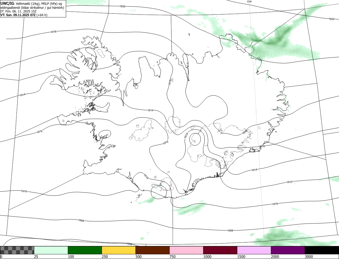The width and height of the screenshot is (339, 259).
Task: Pick the dark green 100–250 legend swatch
Action: coord(85,250)
